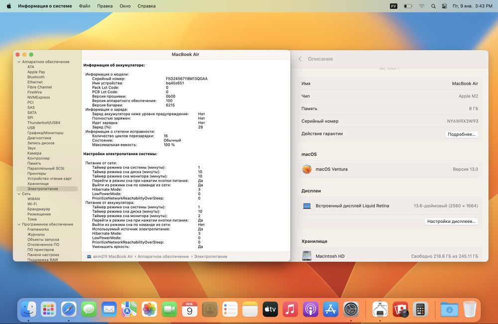Collapse the Аппаратное обеспечение section

(x=19, y=62)
